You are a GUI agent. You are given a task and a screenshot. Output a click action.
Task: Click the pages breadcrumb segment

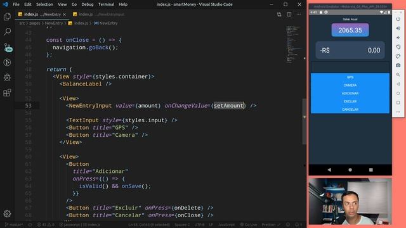pyautogui.click(x=35, y=23)
